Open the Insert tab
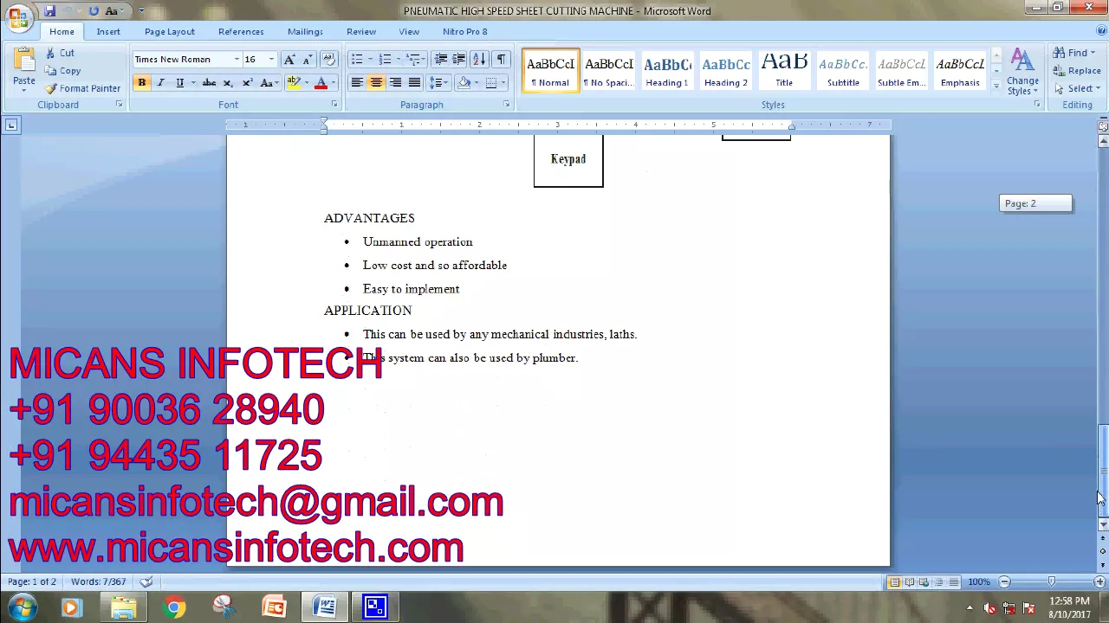This screenshot has height=623, width=1109. pos(108,32)
